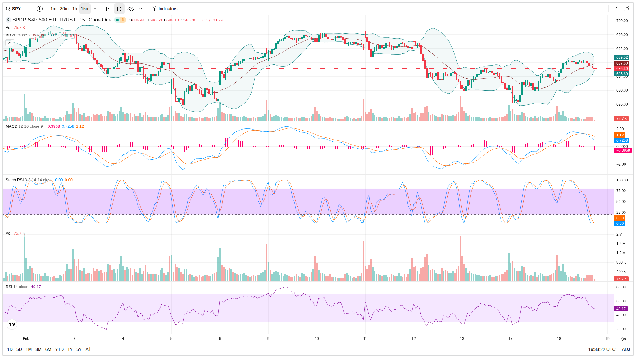This screenshot has height=358, width=636.
Task: Click the 19:33:22 UTC timezone button
Action: coord(602,349)
